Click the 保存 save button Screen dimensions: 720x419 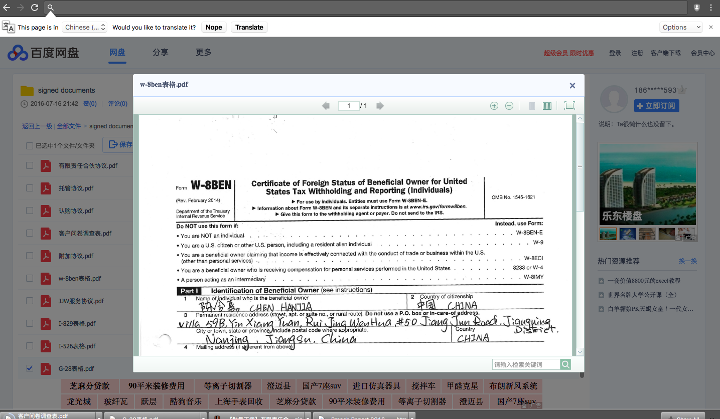[118, 144]
